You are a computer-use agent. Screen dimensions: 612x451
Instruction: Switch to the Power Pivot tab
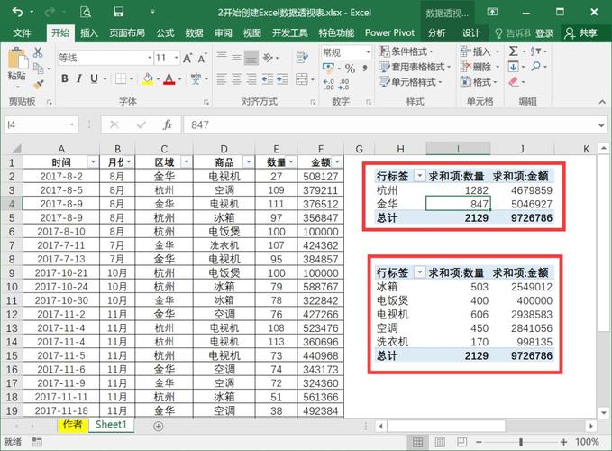tap(389, 33)
